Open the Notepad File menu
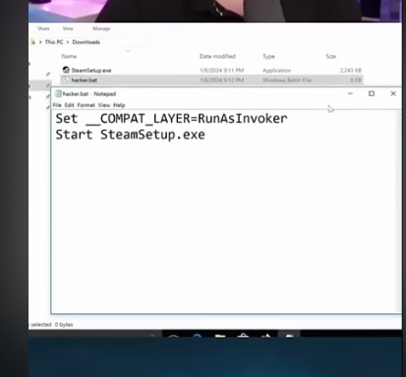Screen dimensions: 406x377 click(x=57, y=105)
